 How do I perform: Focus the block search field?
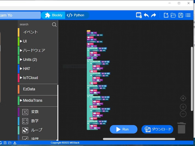[35, 24]
